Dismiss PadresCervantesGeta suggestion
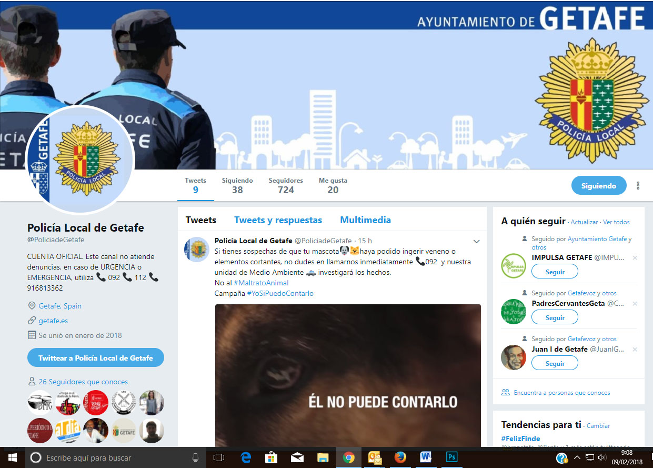Image resolution: width=653 pixels, height=468 pixels. (634, 304)
